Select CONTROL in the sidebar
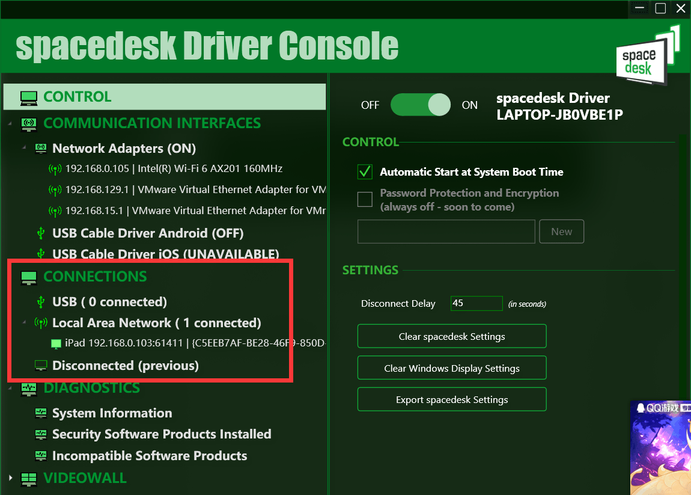This screenshot has height=495, width=691. (165, 97)
